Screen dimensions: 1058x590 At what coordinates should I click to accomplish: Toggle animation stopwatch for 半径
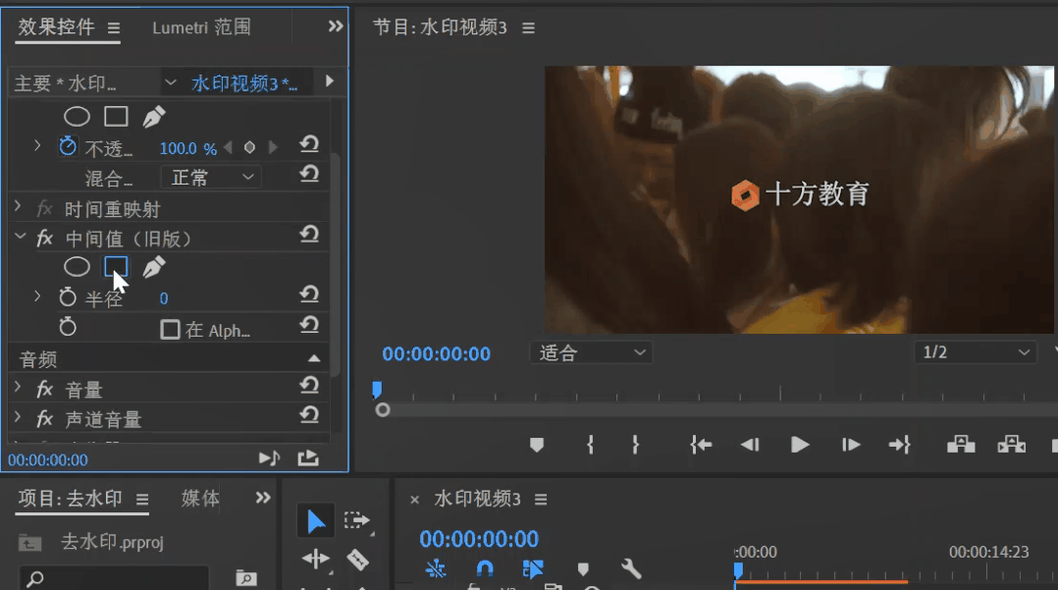68,297
